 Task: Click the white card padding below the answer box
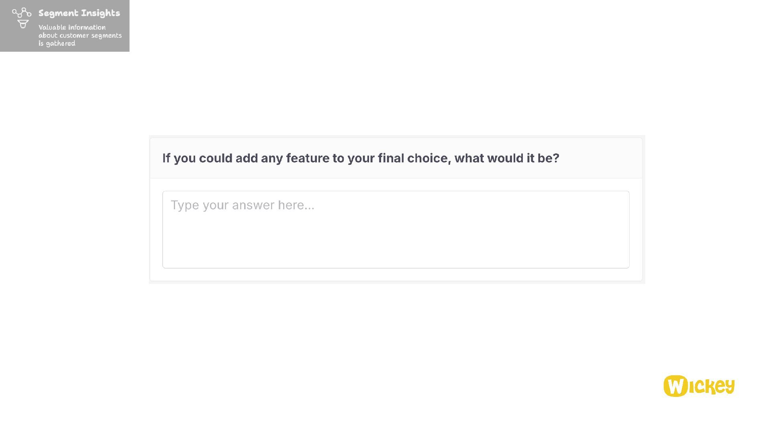[396, 275]
